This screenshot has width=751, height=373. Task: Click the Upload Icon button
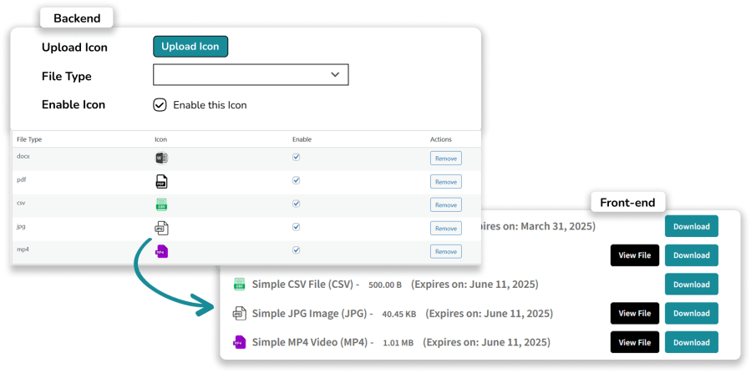click(x=190, y=47)
